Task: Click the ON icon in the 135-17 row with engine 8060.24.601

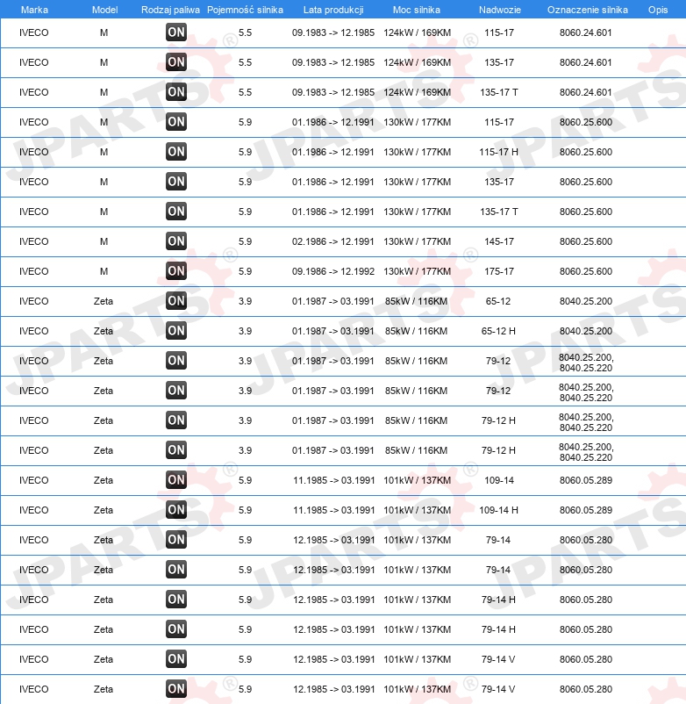Action: tap(175, 62)
